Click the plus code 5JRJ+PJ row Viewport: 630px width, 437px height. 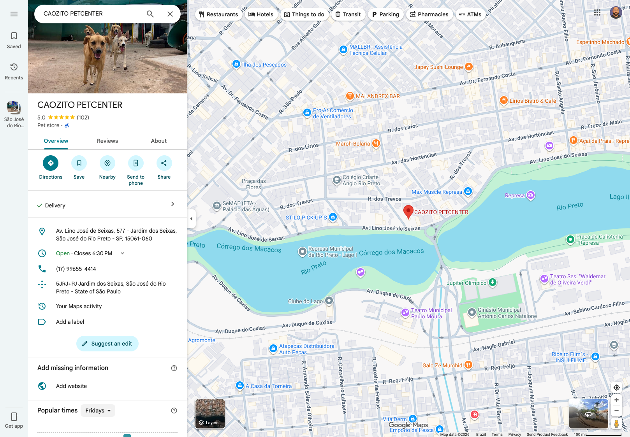(107, 288)
